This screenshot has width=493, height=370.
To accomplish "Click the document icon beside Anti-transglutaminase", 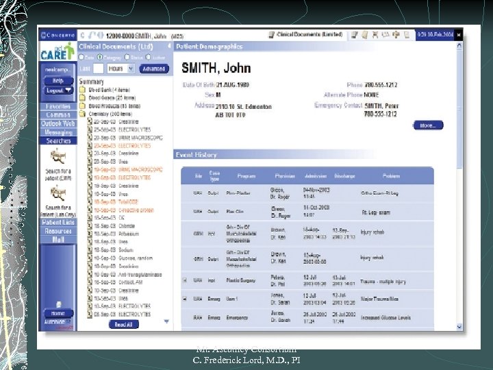I will click(90, 274).
